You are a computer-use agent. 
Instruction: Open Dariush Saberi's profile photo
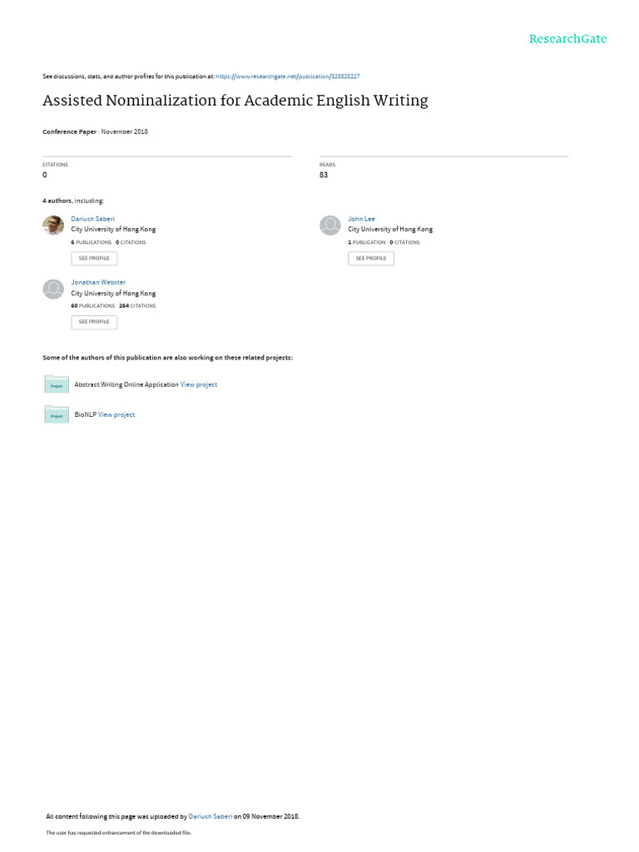(53, 225)
